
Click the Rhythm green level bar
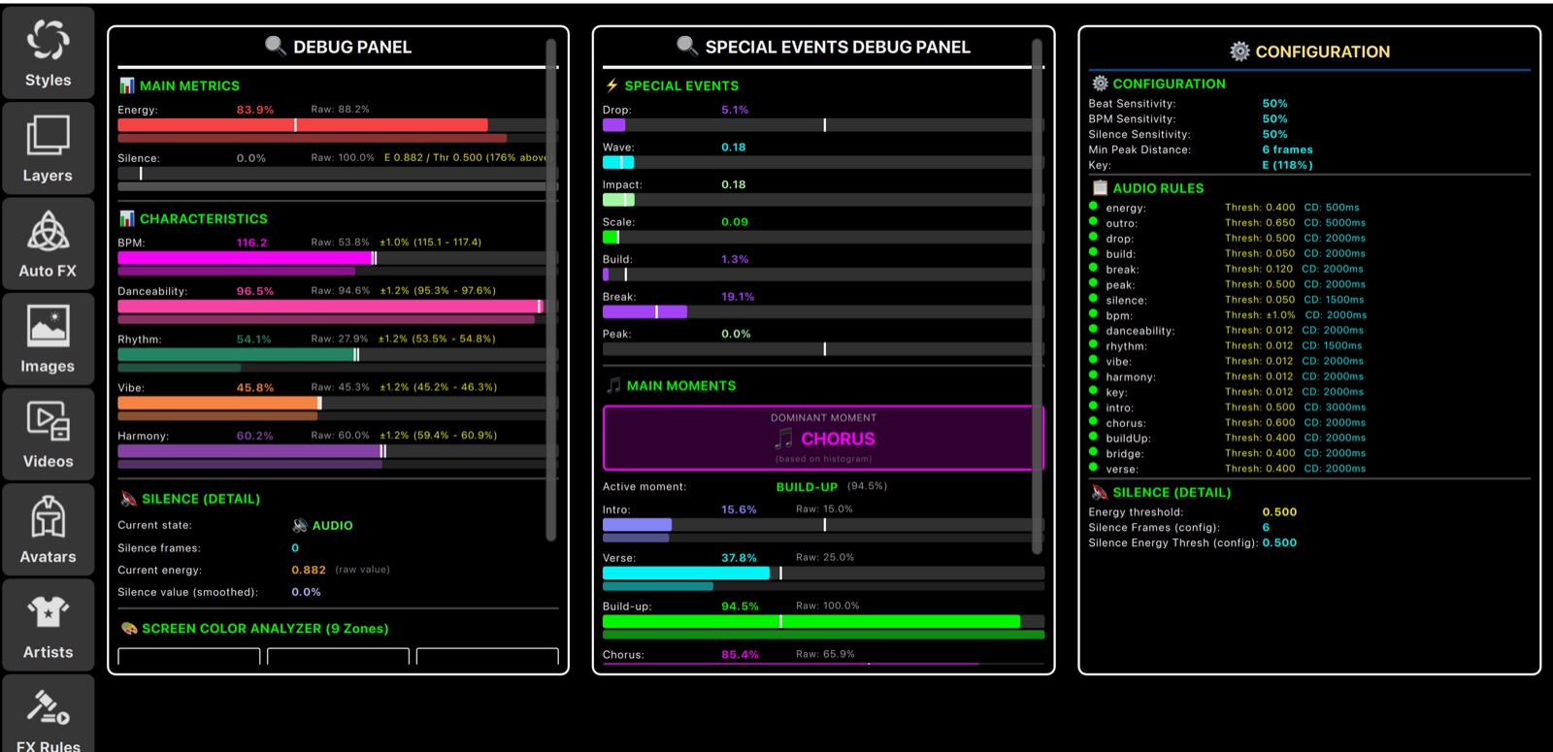tap(338, 355)
